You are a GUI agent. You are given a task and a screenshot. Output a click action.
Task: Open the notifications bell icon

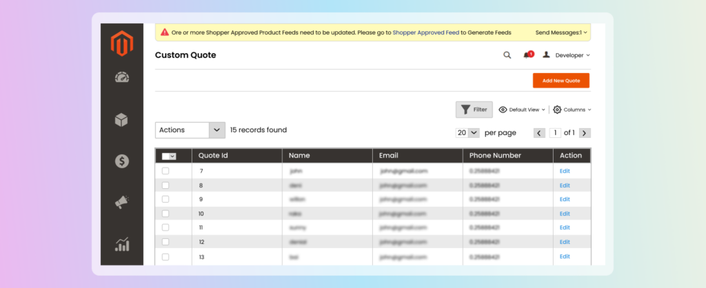tap(527, 55)
